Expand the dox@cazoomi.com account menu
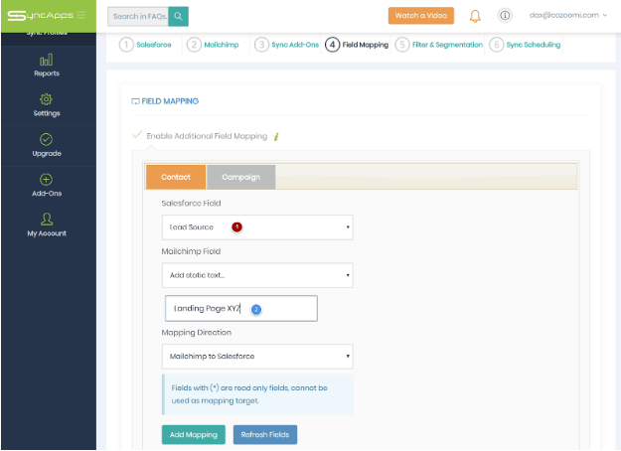Screen dimensions: 621x451 pos(568,15)
